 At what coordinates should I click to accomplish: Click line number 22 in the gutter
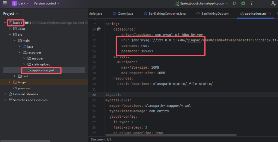click(94, 95)
